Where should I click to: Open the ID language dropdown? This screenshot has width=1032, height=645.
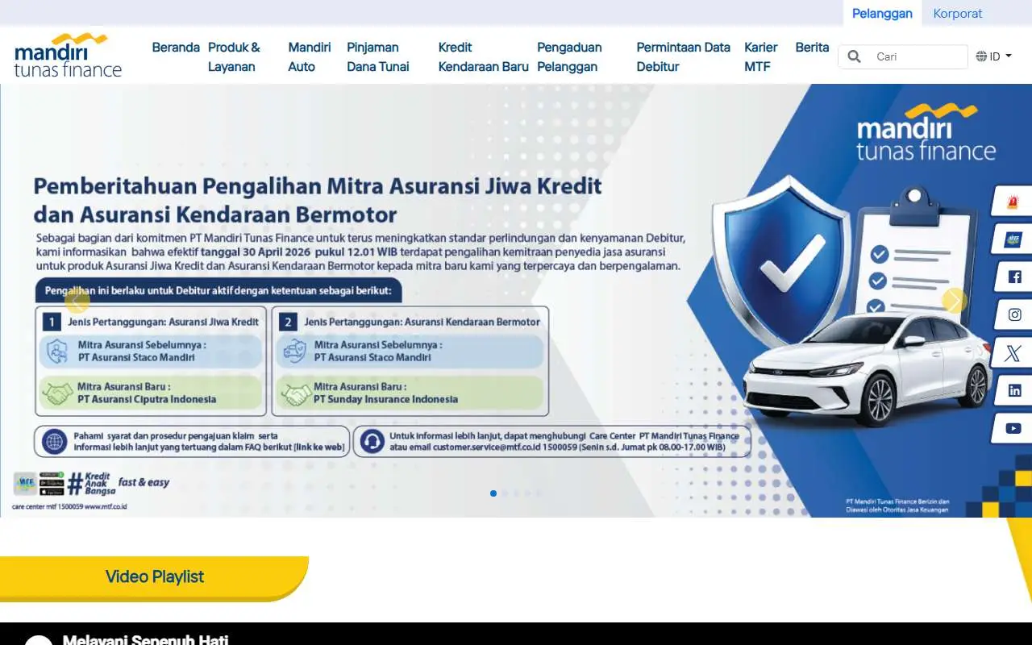pyautogui.click(x=993, y=56)
